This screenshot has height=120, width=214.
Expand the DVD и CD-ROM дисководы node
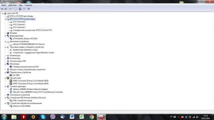[x=5, y=16]
